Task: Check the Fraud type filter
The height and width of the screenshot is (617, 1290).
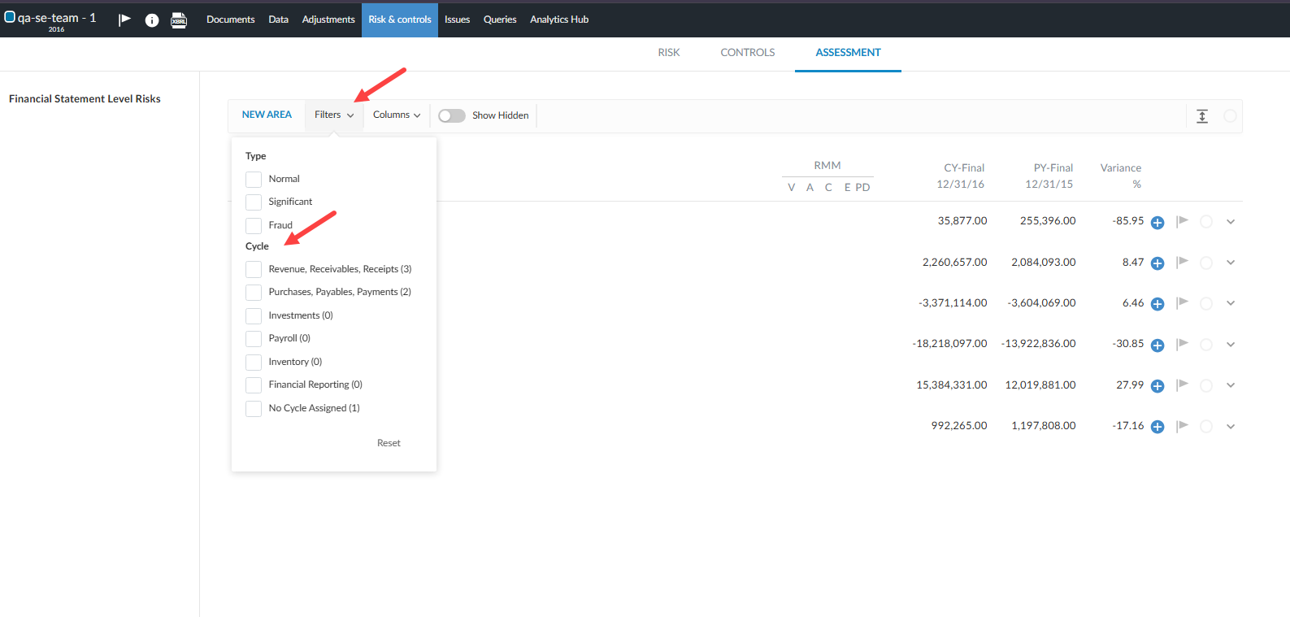Action: (254, 225)
